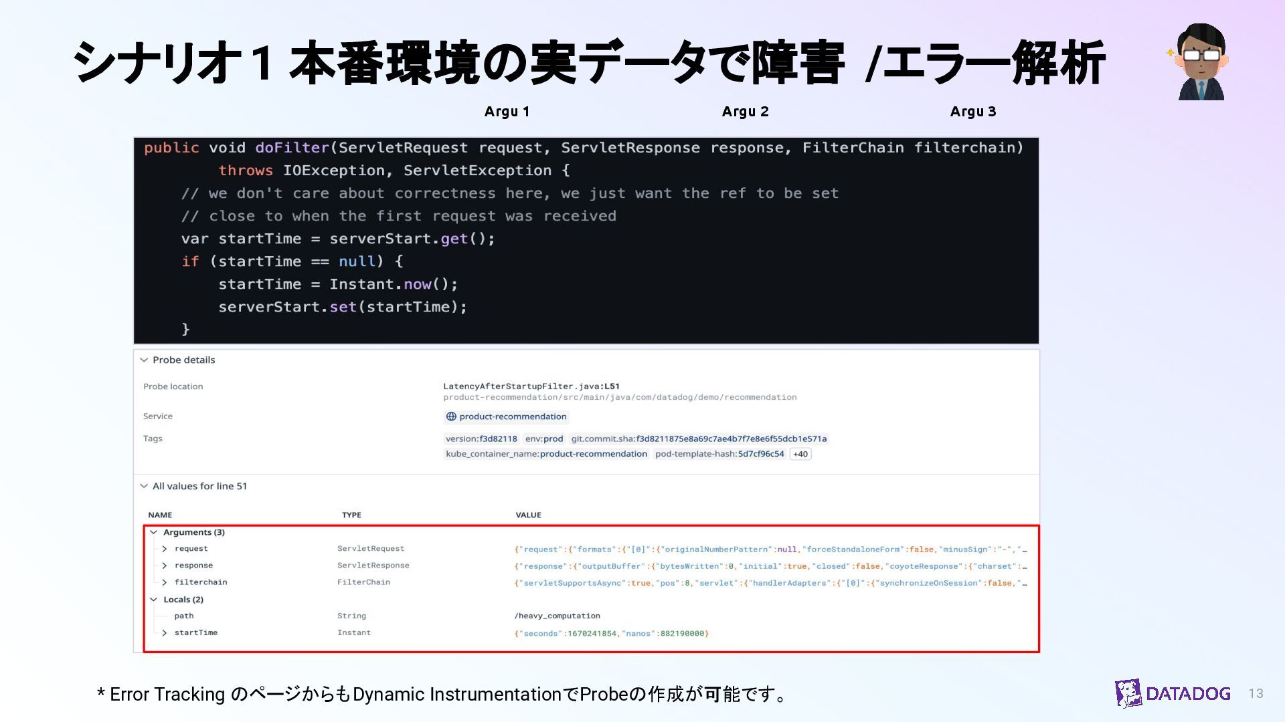Image resolution: width=1285 pixels, height=722 pixels.
Task: Collapse All values for line 51
Action: click(x=144, y=486)
